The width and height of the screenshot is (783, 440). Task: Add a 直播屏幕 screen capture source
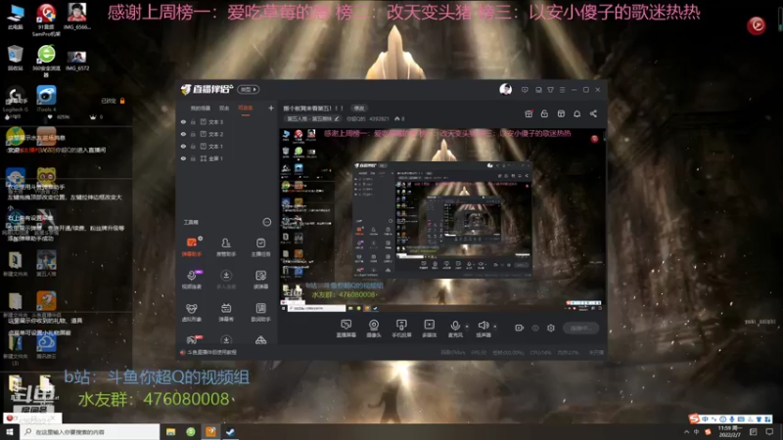346,329
